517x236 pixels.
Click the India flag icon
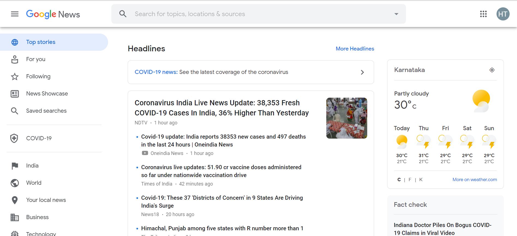15,166
